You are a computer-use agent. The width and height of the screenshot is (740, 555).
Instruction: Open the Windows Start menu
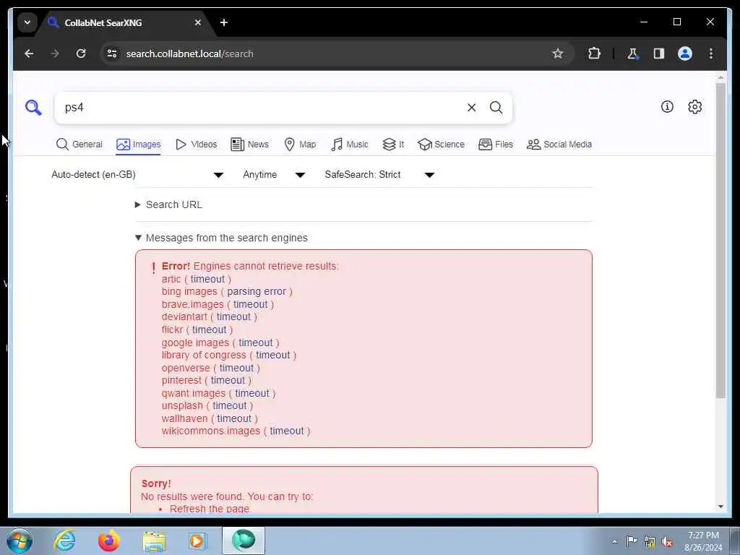click(20, 541)
